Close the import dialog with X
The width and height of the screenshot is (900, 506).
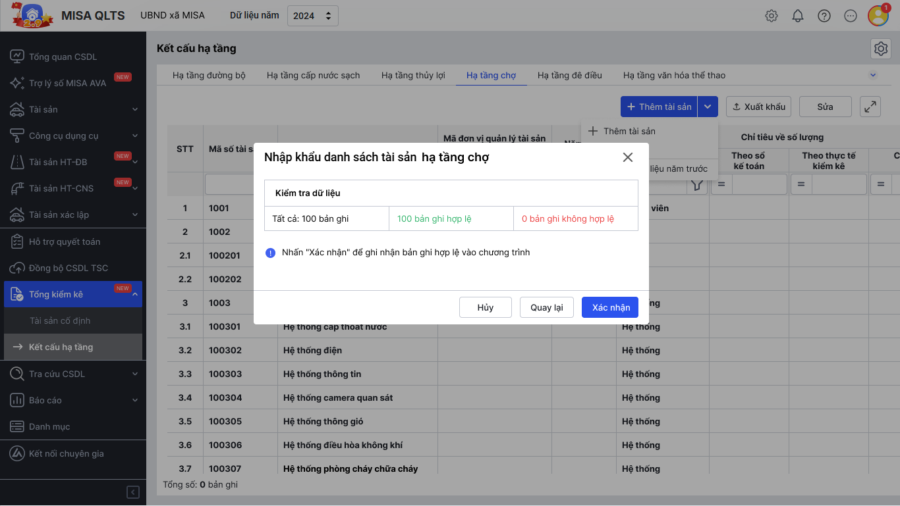tap(627, 157)
